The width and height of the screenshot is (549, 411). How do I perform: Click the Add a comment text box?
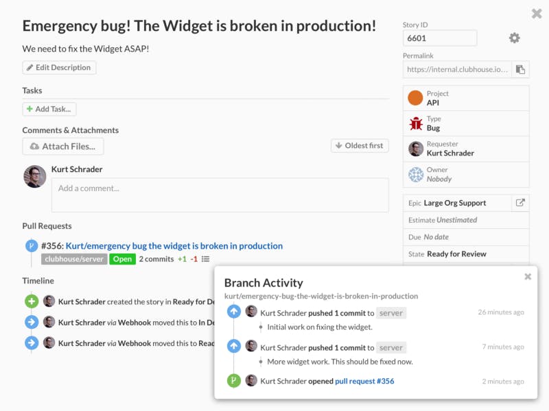coord(220,195)
